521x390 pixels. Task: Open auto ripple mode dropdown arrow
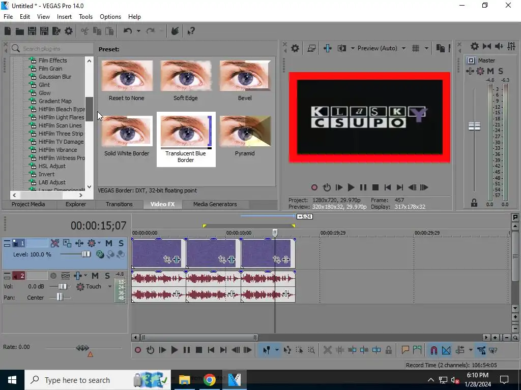point(471,350)
